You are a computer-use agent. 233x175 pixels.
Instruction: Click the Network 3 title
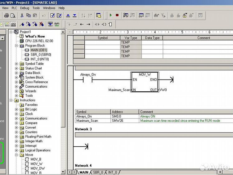point(83,129)
